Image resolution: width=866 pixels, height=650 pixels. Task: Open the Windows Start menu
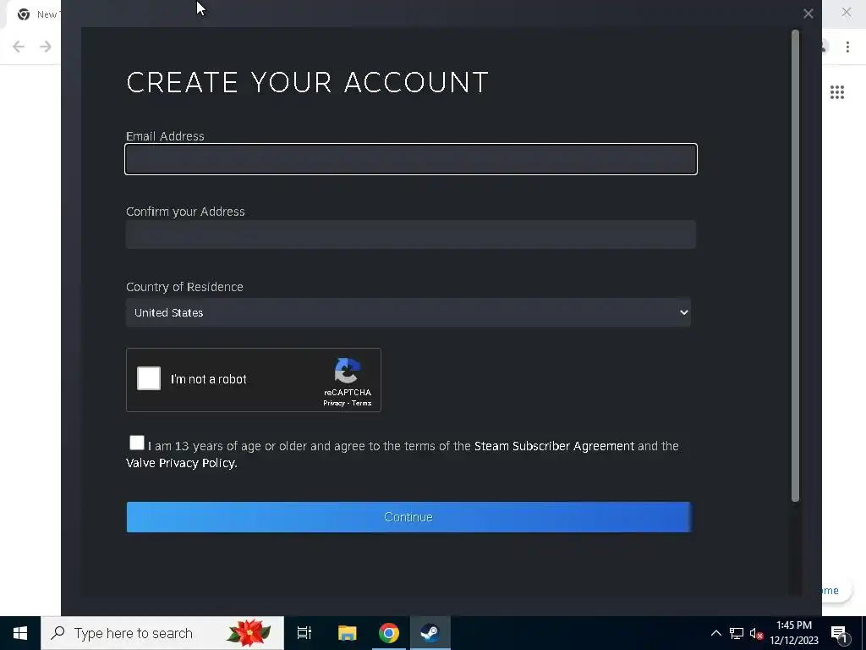pyautogui.click(x=20, y=633)
